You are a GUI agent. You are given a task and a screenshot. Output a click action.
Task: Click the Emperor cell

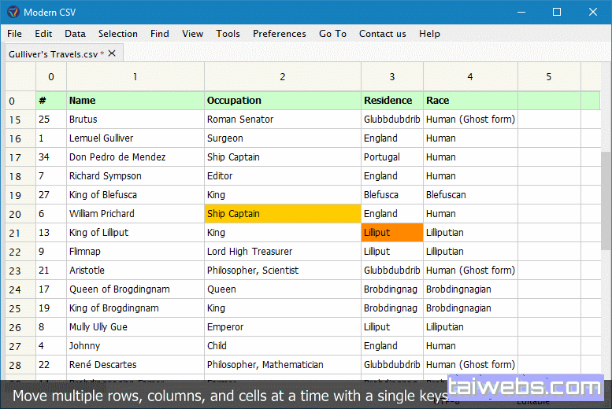pyautogui.click(x=283, y=326)
